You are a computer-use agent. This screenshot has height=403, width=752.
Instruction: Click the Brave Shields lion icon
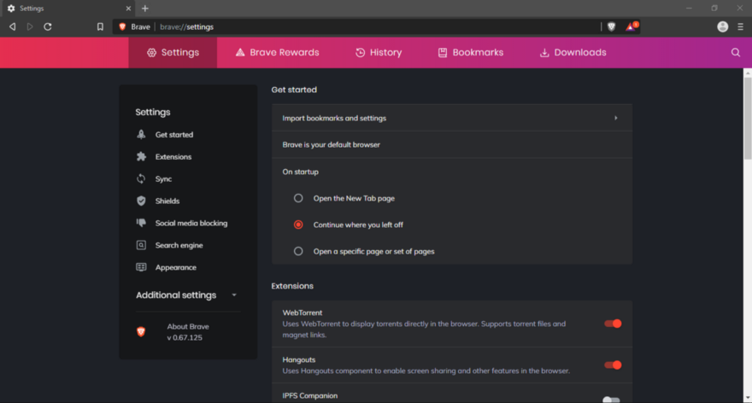[x=611, y=26]
